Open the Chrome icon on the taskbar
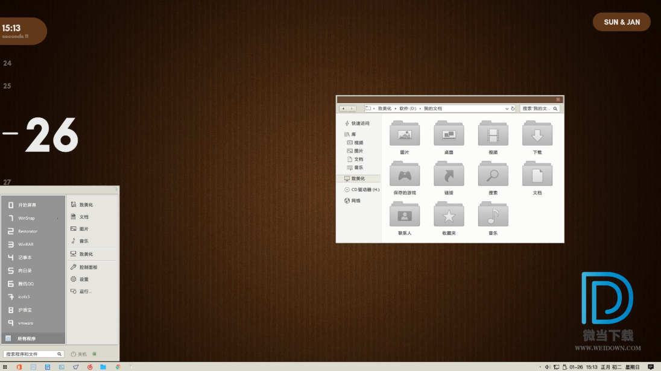This screenshot has height=371, width=661. 118,367
